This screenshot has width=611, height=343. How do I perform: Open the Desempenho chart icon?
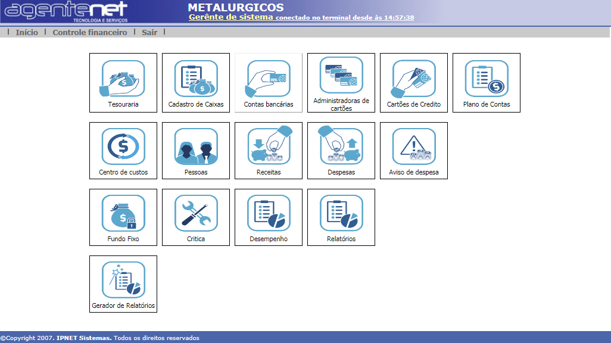[269, 213]
